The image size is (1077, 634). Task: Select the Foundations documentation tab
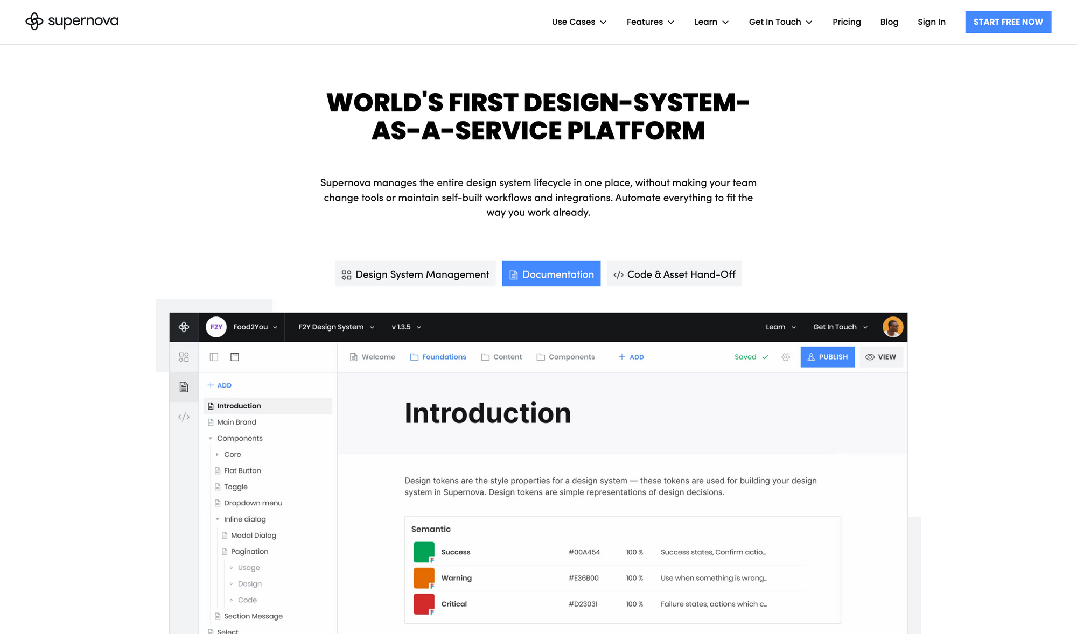coord(438,357)
